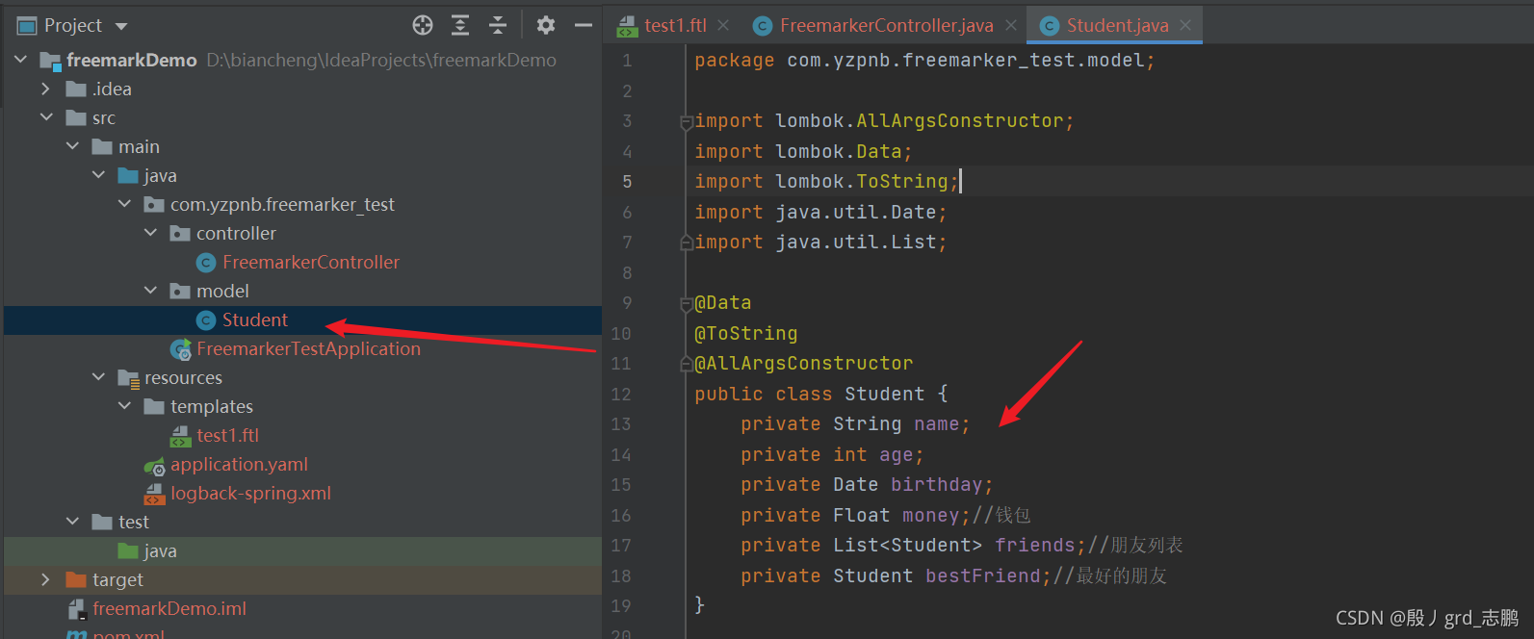The width and height of the screenshot is (1534, 639).
Task: Fold annotations via gutter marker at @Data
Action: [687, 304]
